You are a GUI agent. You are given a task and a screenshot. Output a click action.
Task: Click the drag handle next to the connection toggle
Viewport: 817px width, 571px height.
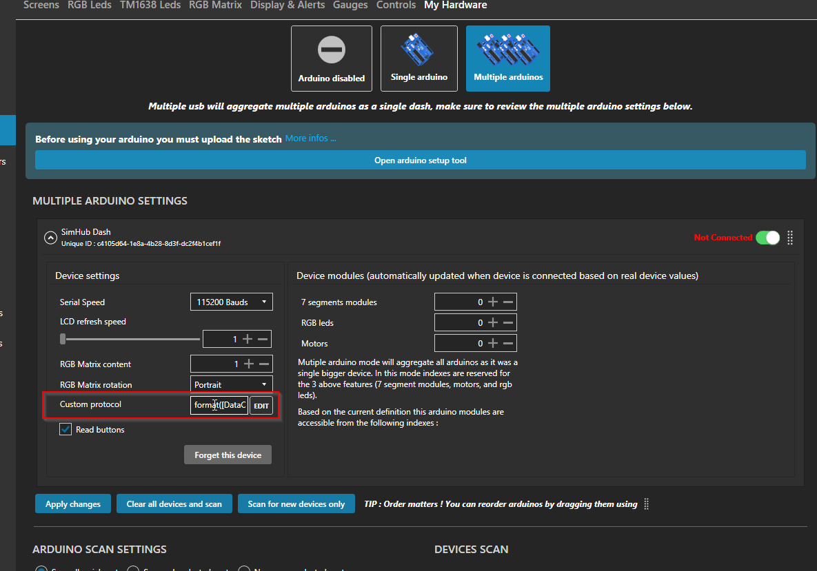coord(789,238)
